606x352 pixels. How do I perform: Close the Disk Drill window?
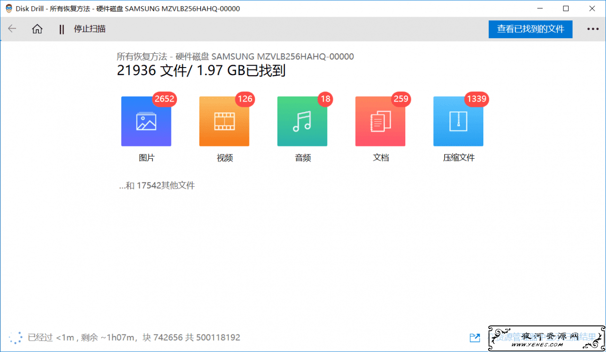(x=593, y=9)
